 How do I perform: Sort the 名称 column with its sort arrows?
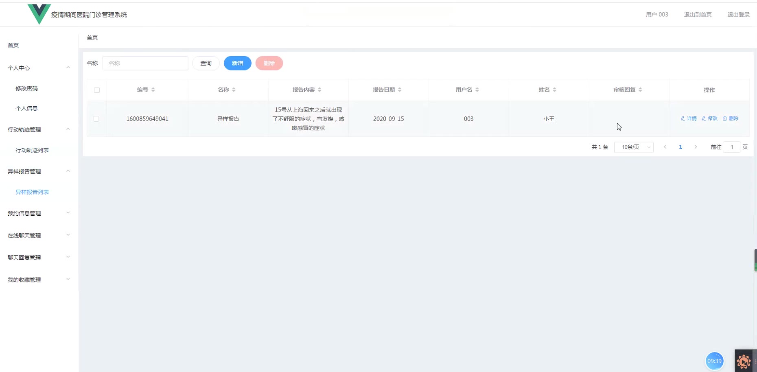pos(234,90)
